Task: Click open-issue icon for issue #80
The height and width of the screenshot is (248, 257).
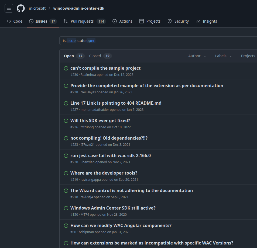Action: tap(66, 226)
